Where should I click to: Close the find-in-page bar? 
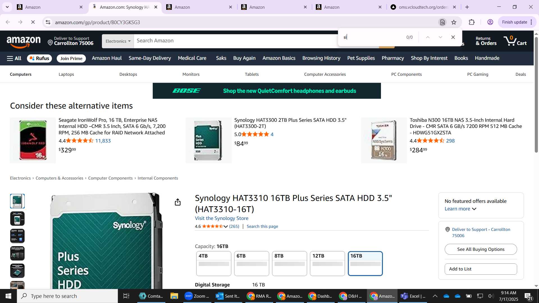pyautogui.click(x=453, y=37)
